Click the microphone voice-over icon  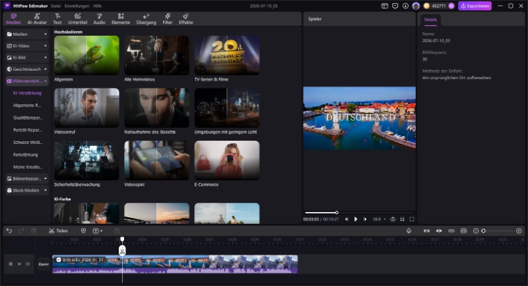[x=409, y=231]
